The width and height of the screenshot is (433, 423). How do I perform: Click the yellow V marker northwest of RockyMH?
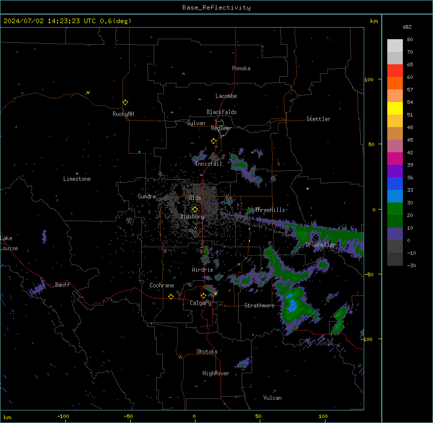88,92
